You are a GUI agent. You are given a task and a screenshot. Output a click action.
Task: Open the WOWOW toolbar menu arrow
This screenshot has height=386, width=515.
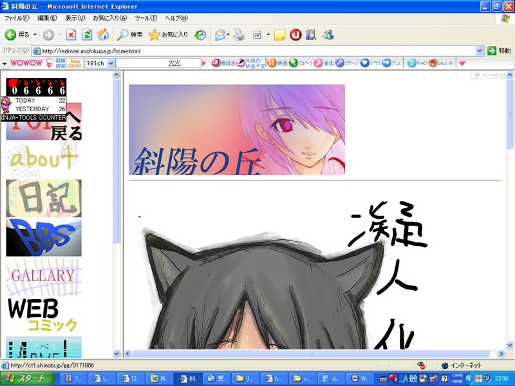click(5, 63)
